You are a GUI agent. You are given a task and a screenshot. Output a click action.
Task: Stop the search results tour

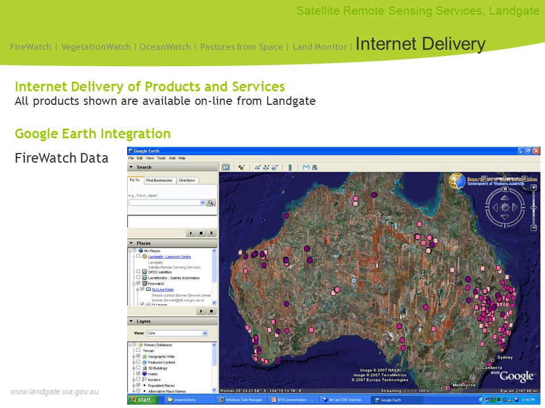coord(201,233)
